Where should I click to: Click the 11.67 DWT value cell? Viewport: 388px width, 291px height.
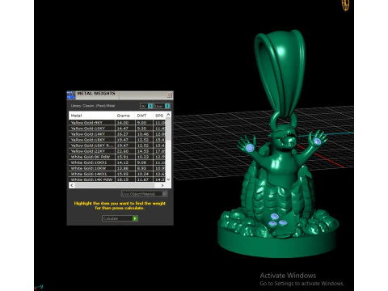(144, 179)
